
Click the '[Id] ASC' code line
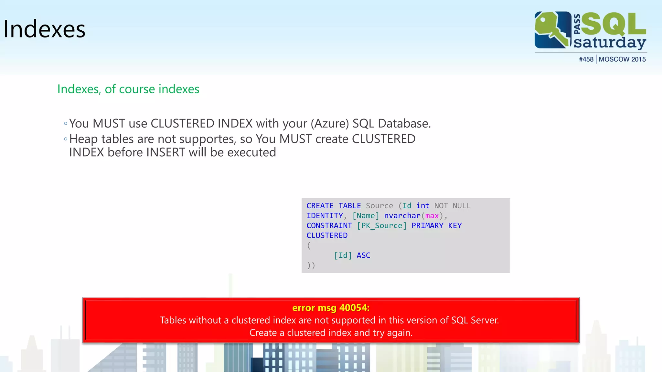click(x=352, y=255)
